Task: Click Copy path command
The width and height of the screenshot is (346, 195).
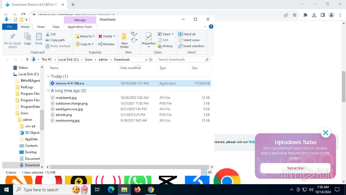Action: 55,40
